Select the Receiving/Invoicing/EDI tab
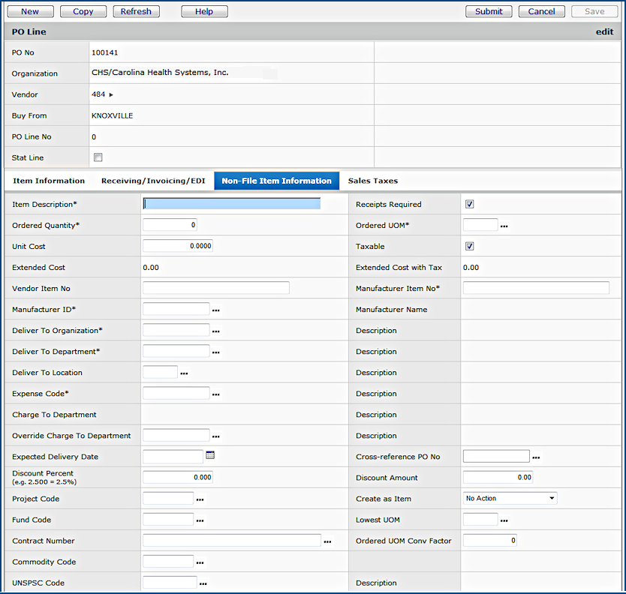 pos(153,181)
